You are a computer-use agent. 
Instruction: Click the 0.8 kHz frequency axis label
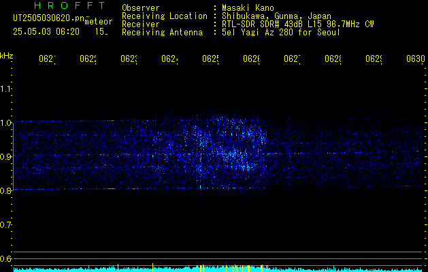(5, 190)
